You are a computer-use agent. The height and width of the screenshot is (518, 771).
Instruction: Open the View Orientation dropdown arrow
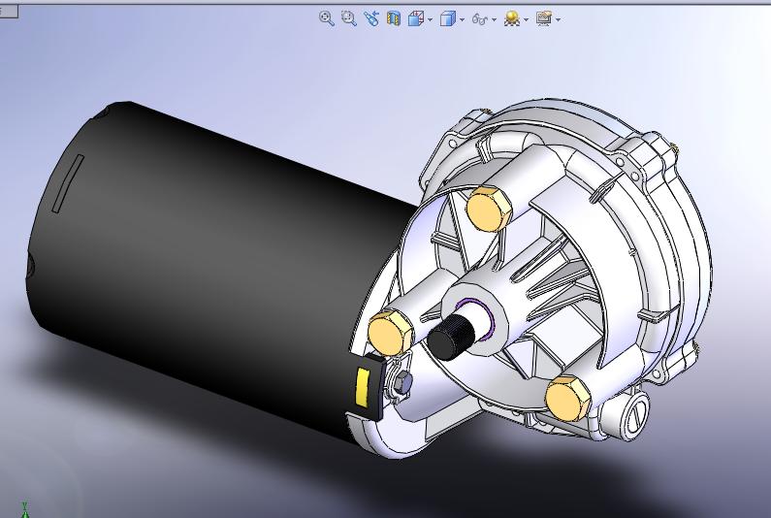tap(431, 19)
